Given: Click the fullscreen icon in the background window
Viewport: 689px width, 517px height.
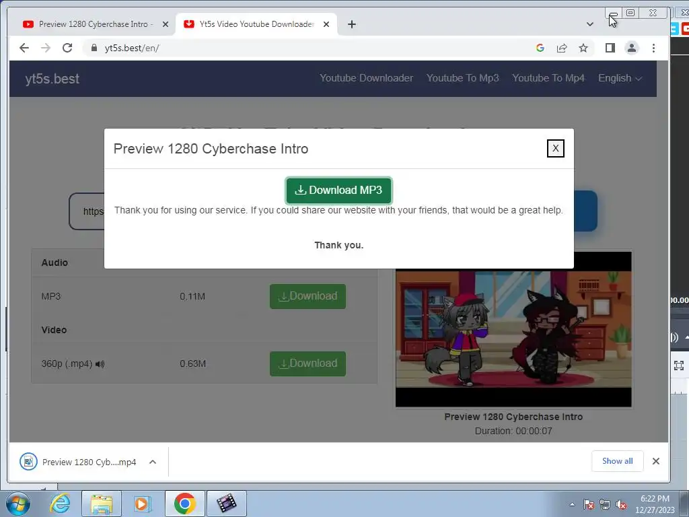Looking at the screenshot, I should 679,366.
